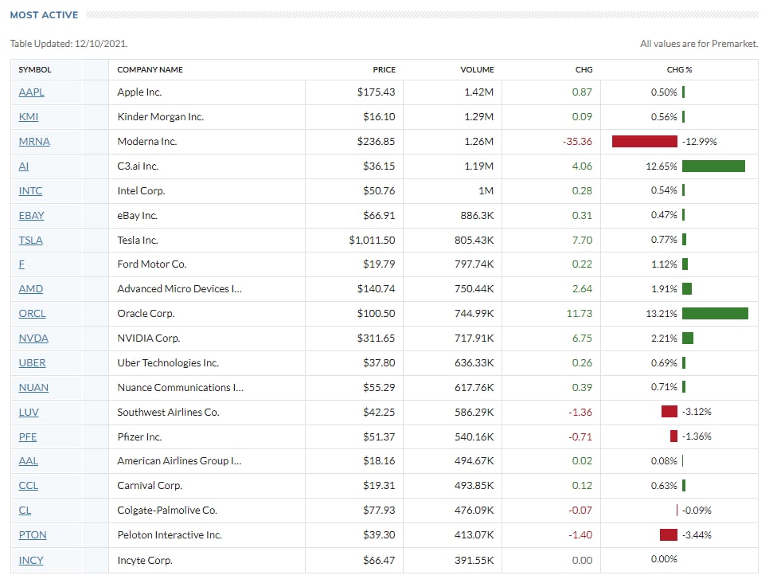This screenshot has width=773, height=587.
Task: Click C3.ai Inc. company name
Action: click(x=138, y=166)
